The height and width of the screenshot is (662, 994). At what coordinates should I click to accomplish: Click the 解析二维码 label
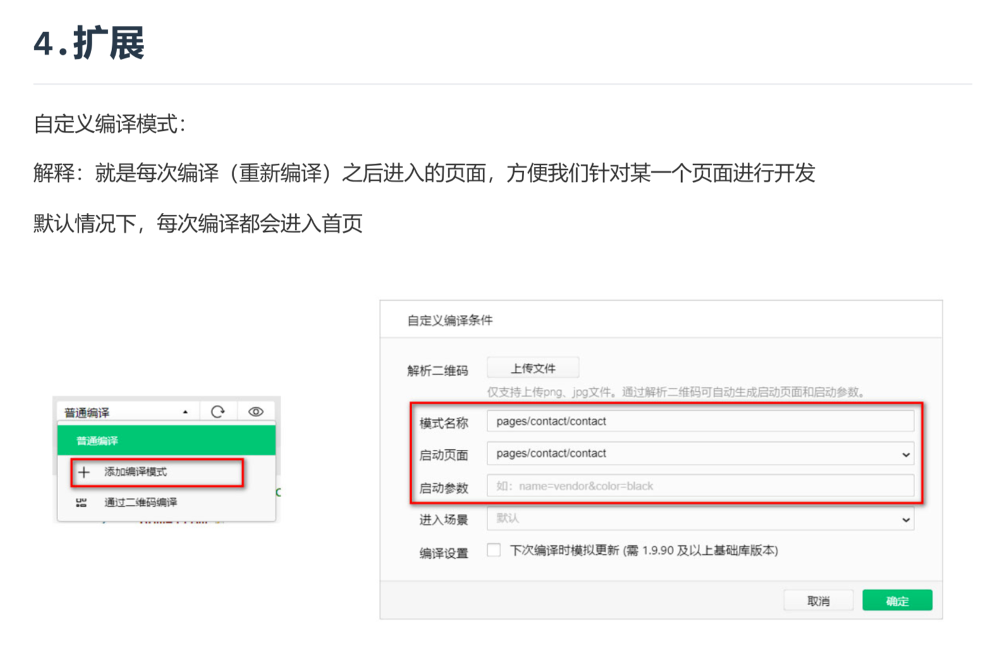click(x=438, y=370)
